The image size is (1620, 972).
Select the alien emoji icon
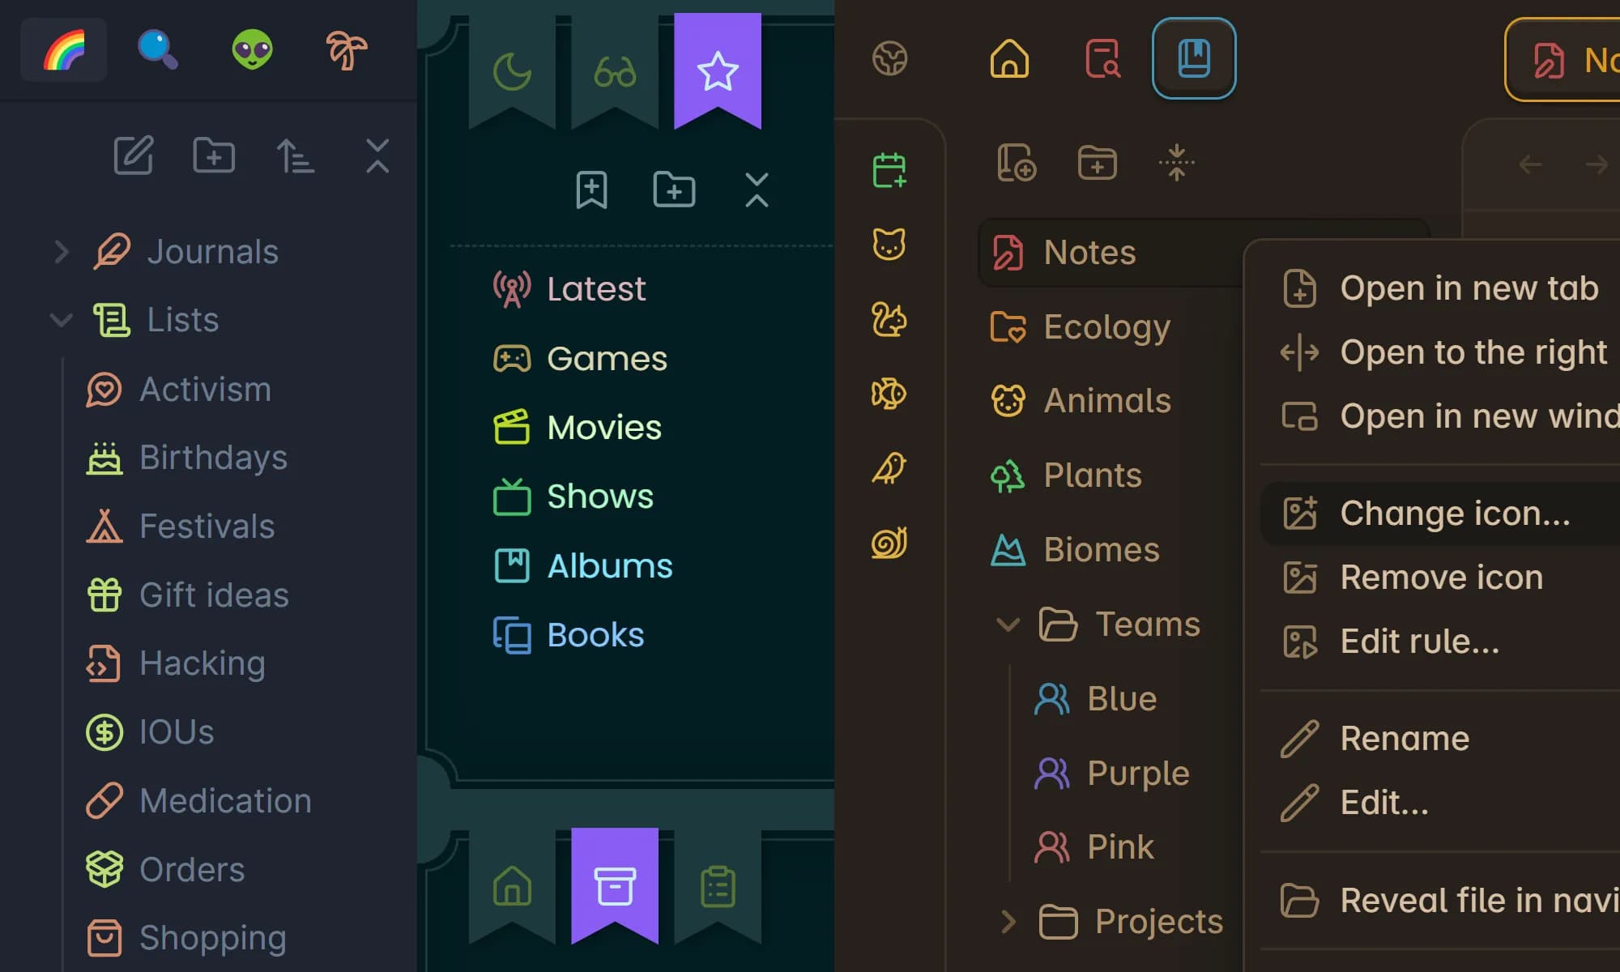[x=252, y=50]
